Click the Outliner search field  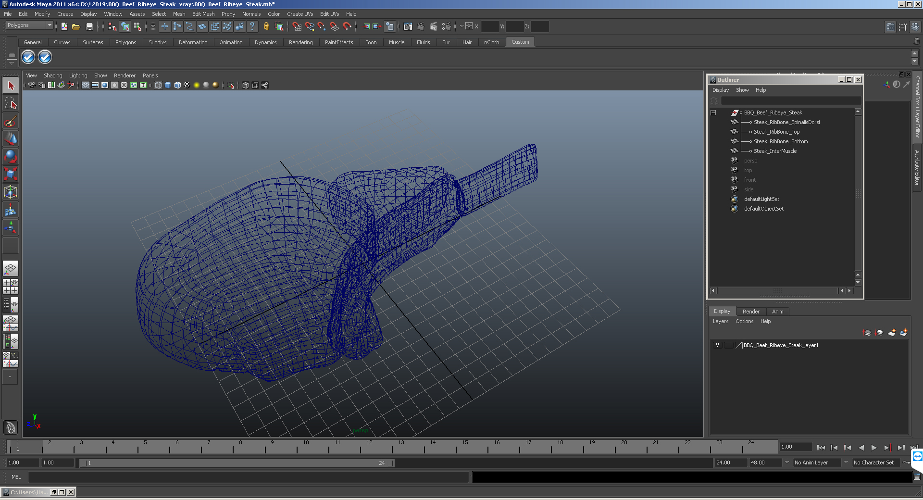pos(791,100)
